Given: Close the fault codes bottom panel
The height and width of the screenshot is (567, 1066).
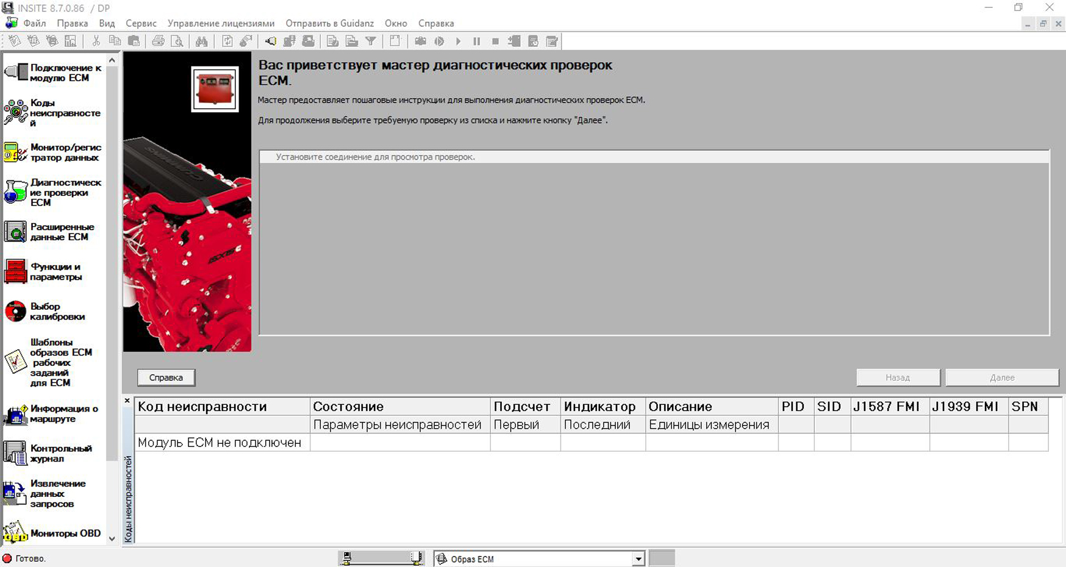Looking at the screenshot, I should pyautogui.click(x=127, y=401).
